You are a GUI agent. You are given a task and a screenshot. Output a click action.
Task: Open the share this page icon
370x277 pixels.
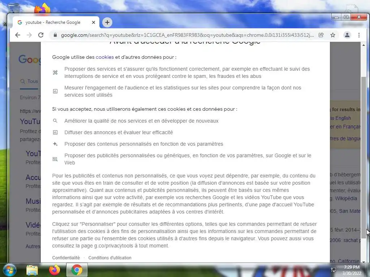pyautogui.click(x=321, y=35)
